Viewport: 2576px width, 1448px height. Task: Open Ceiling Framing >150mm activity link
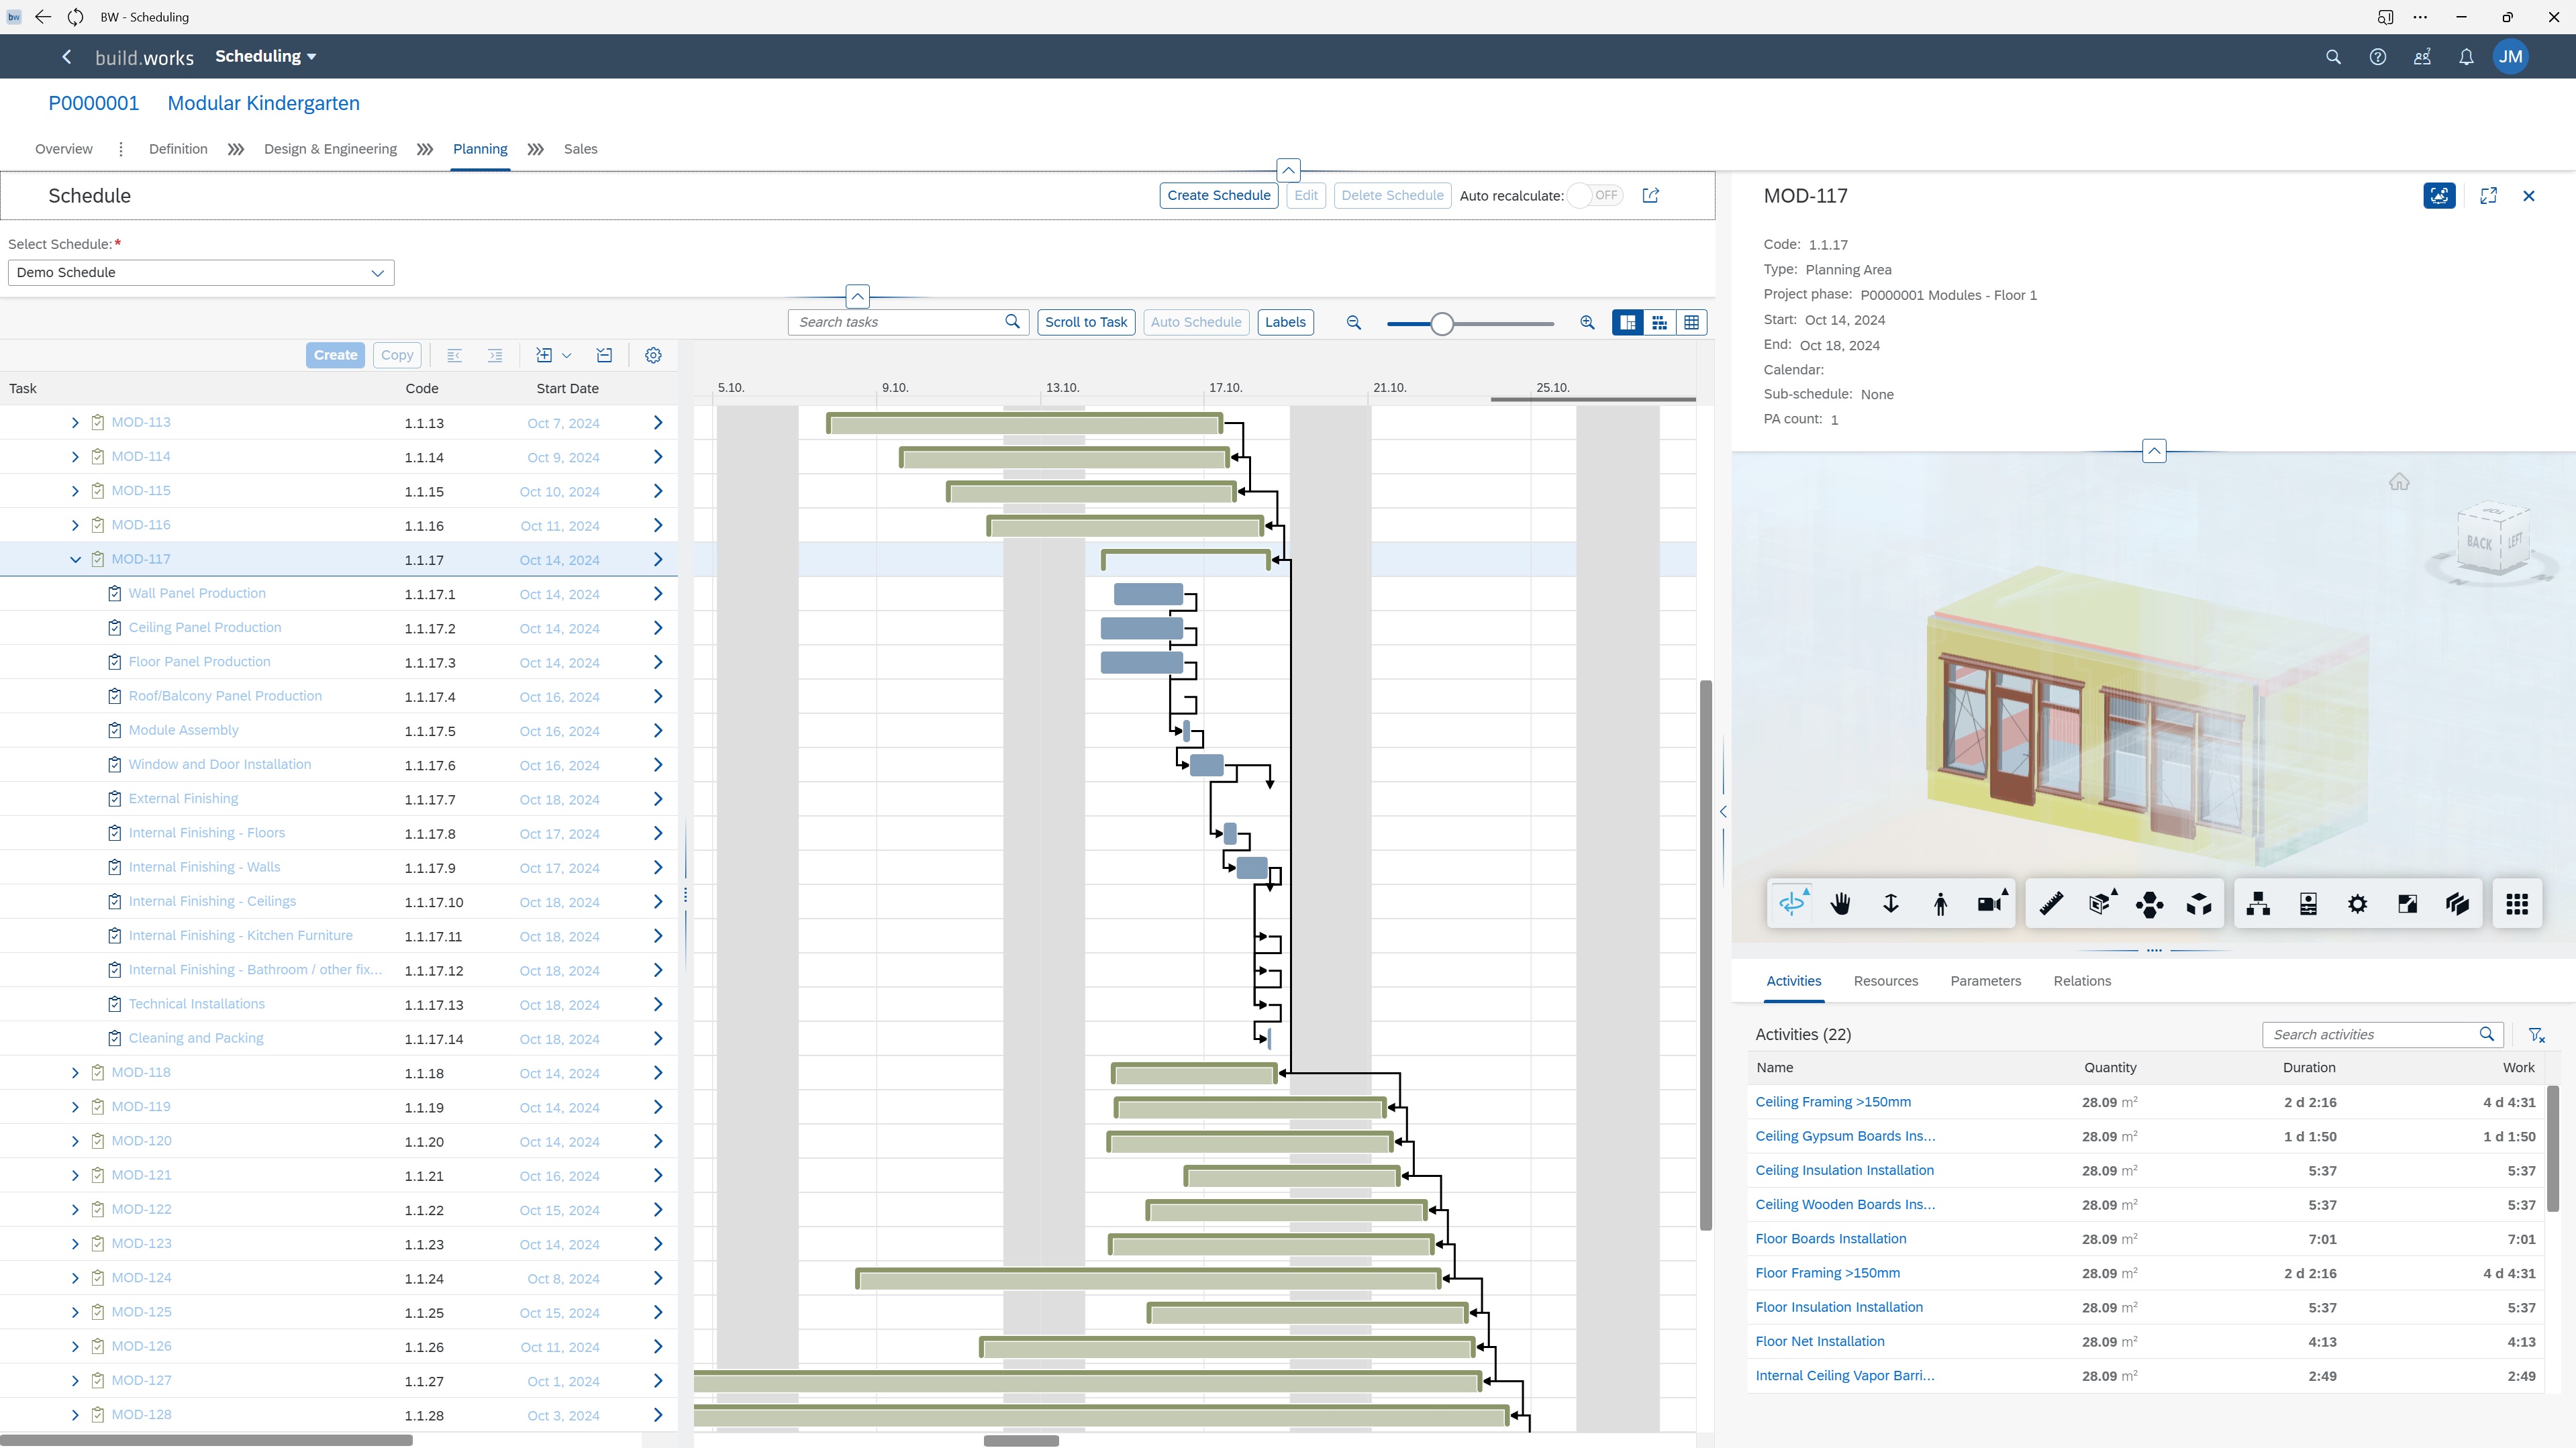pos(1832,1102)
